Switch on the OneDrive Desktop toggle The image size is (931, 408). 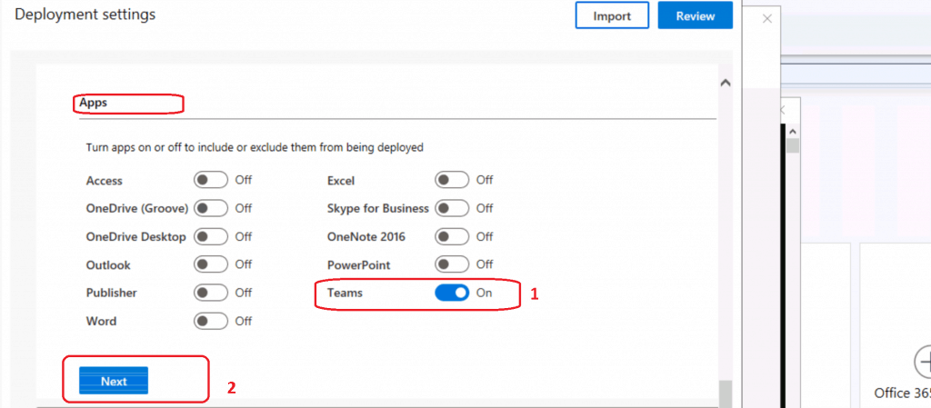211,236
